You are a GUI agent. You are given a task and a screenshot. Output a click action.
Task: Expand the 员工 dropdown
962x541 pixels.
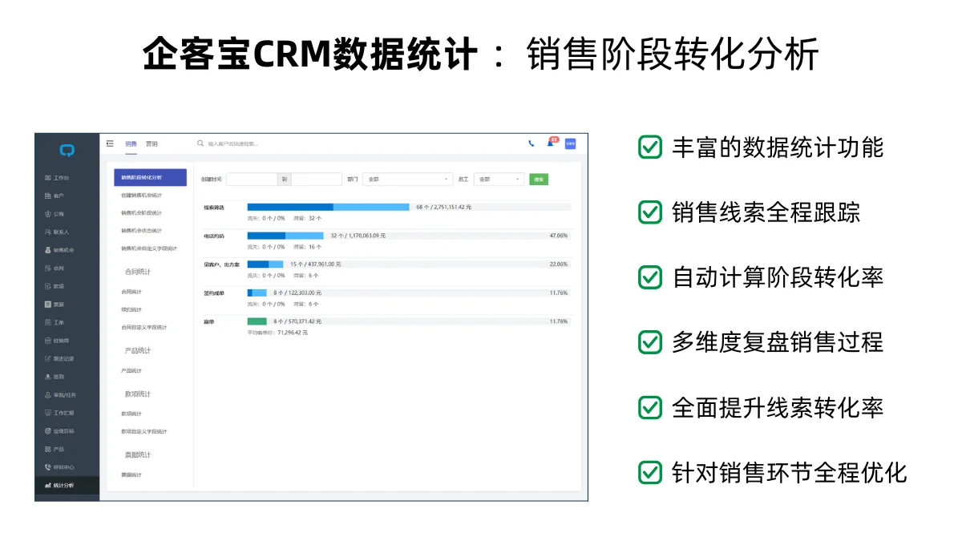pyautogui.click(x=499, y=180)
